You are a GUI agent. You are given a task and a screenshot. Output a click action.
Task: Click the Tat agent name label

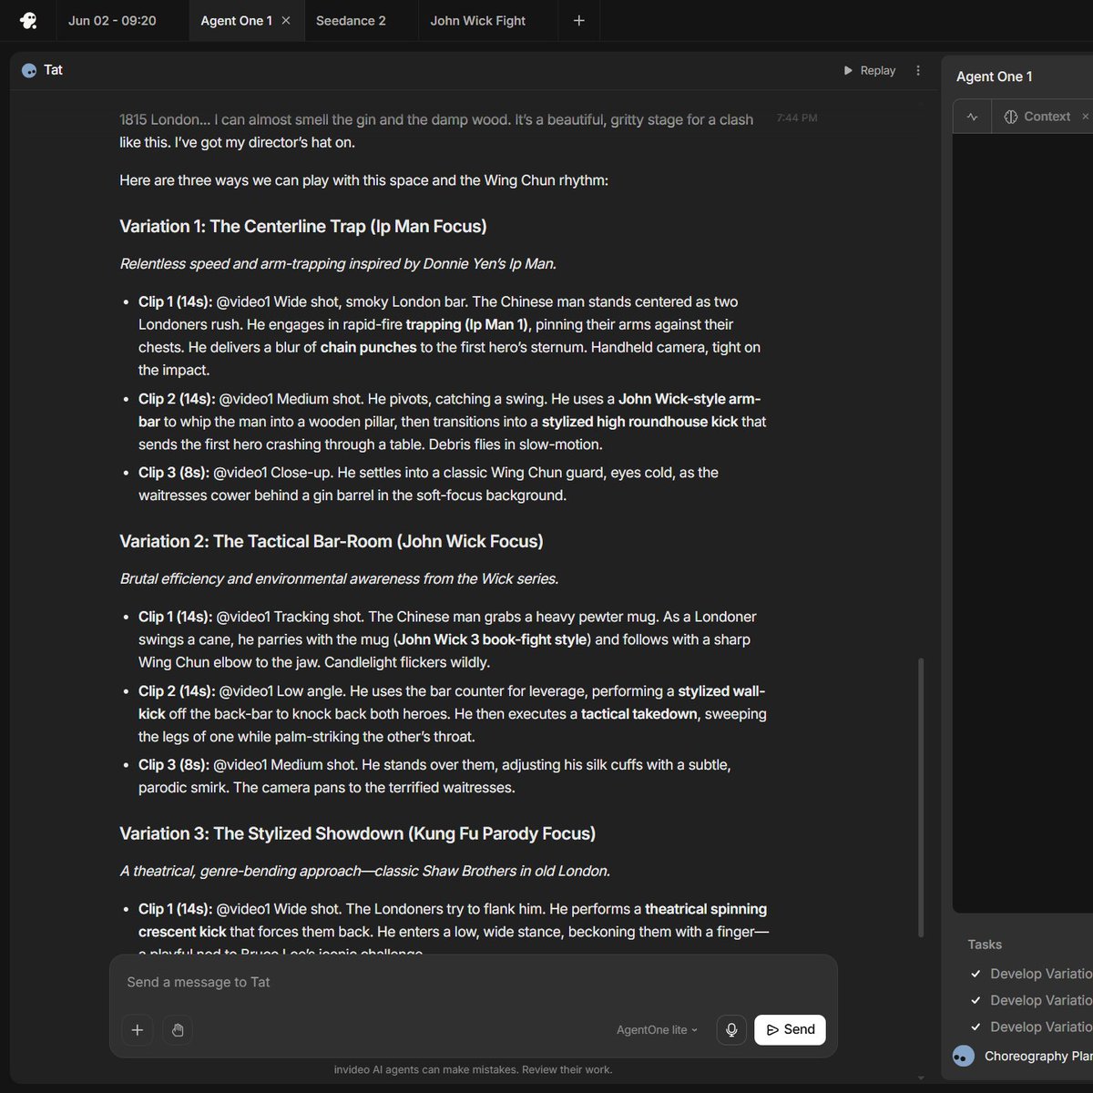54,70
